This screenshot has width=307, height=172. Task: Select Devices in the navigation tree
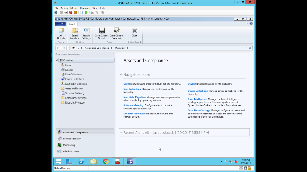(69, 70)
